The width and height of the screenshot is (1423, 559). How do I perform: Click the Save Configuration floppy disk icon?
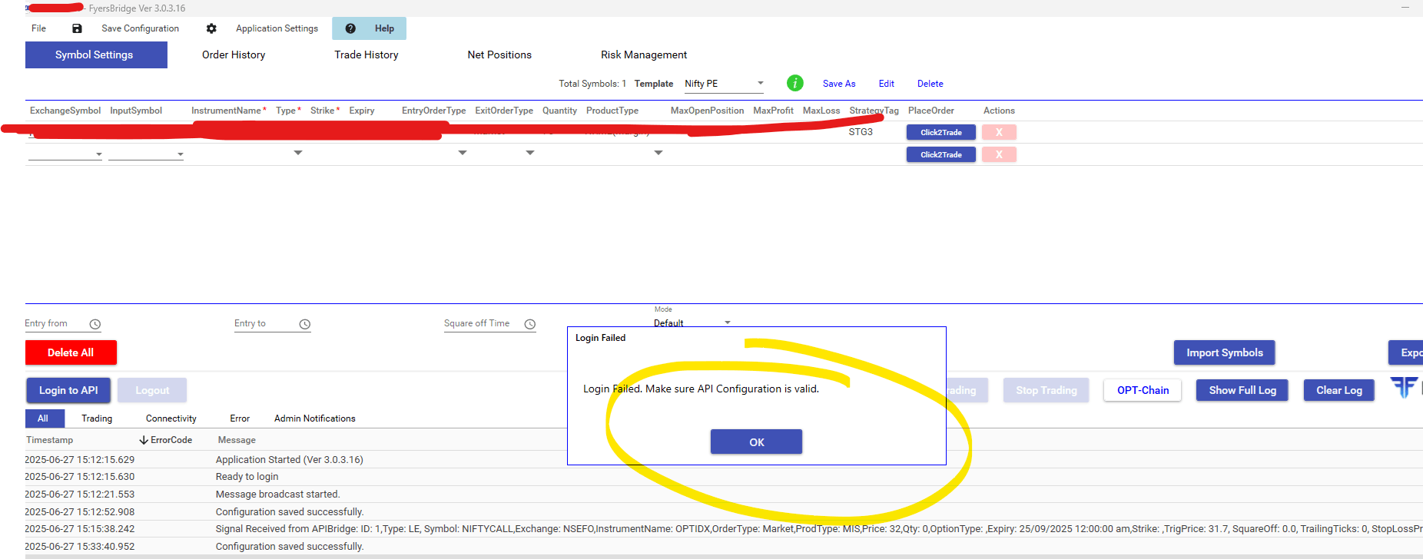[77, 28]
